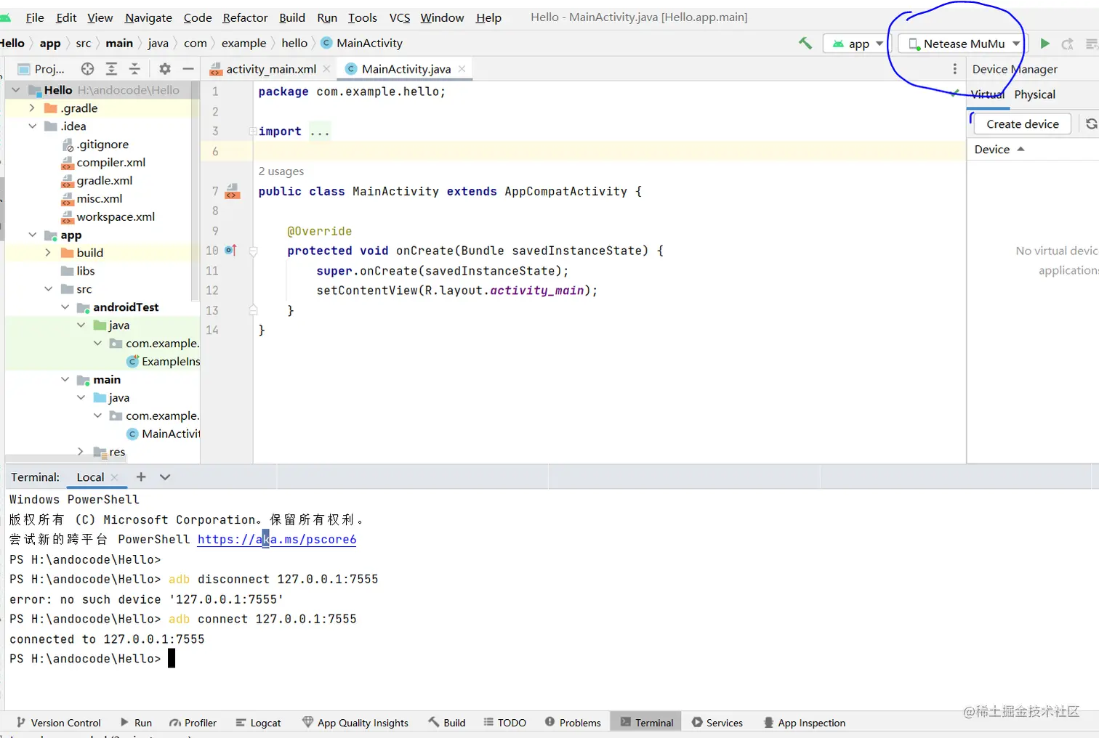The image size is (1099, 738).
Task: Click the Make Project hammer icon
Action: click(805, 44)
